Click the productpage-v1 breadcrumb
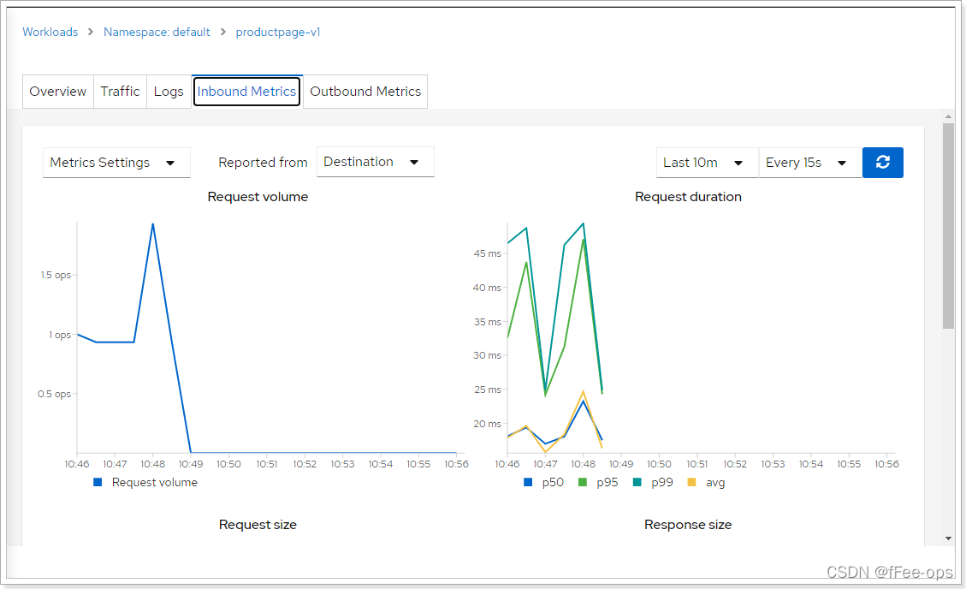966x589 pixels. point(278,32)
